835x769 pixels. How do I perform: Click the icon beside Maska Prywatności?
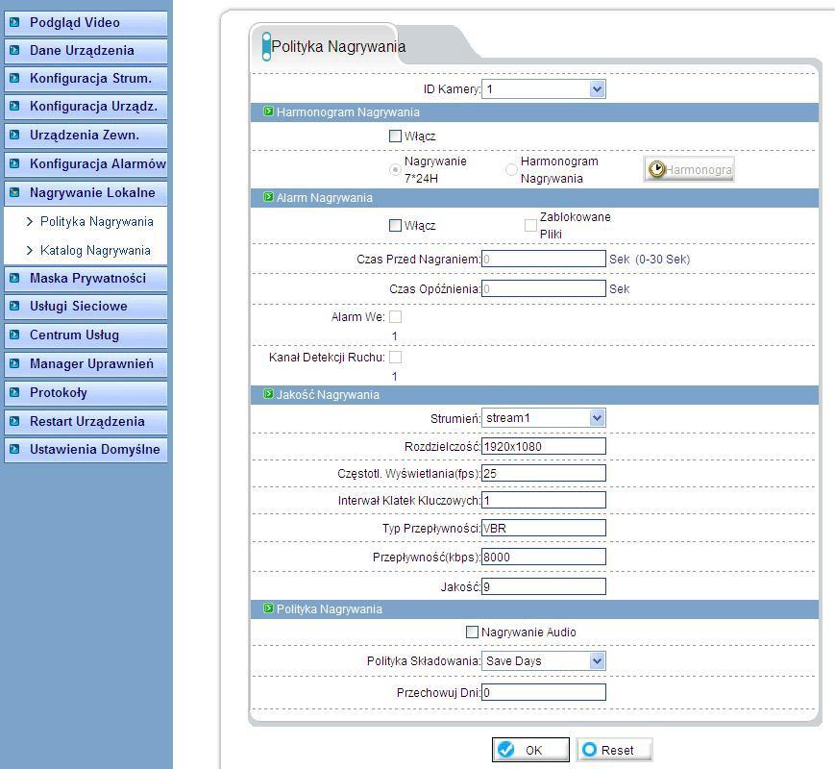coord(14,278)
